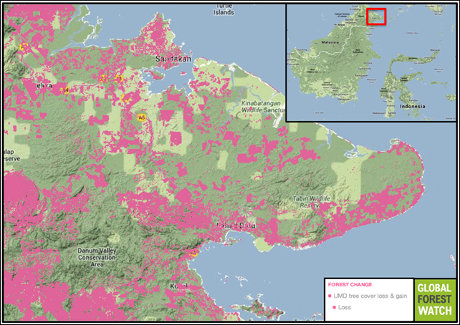Click the Tabin Wildlife Reserve label

311,202
